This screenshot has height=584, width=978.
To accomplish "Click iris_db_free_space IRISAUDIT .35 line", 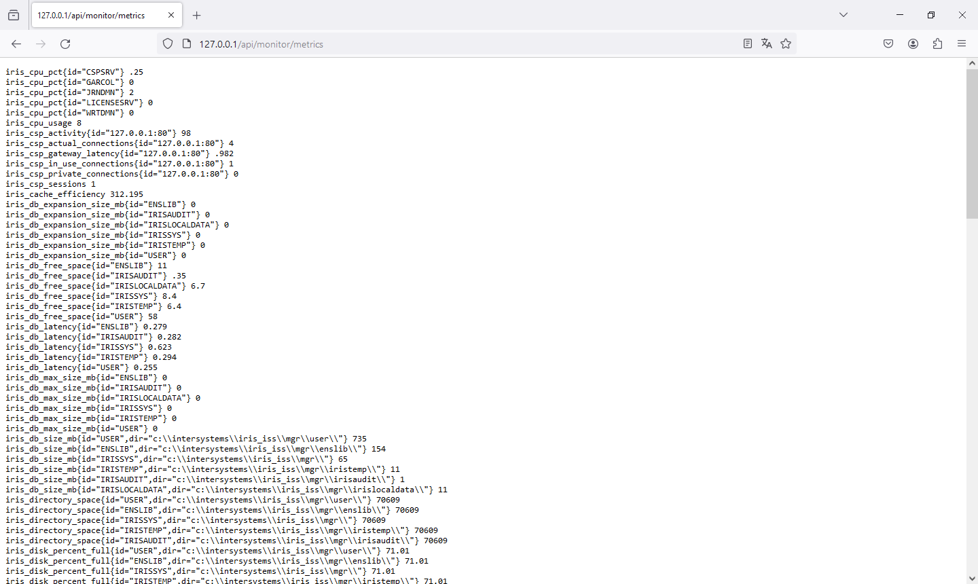I will click(x=96, y=276).
